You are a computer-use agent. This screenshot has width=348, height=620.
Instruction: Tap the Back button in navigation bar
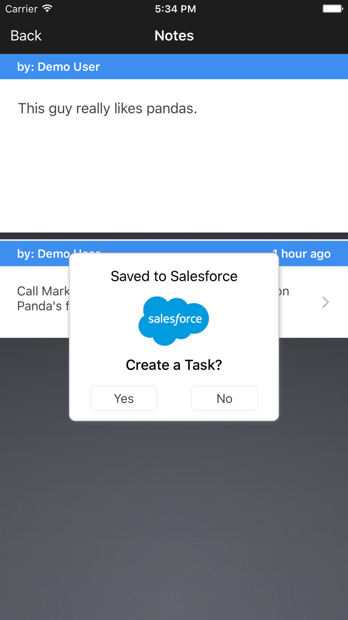[x=26, y=36]
